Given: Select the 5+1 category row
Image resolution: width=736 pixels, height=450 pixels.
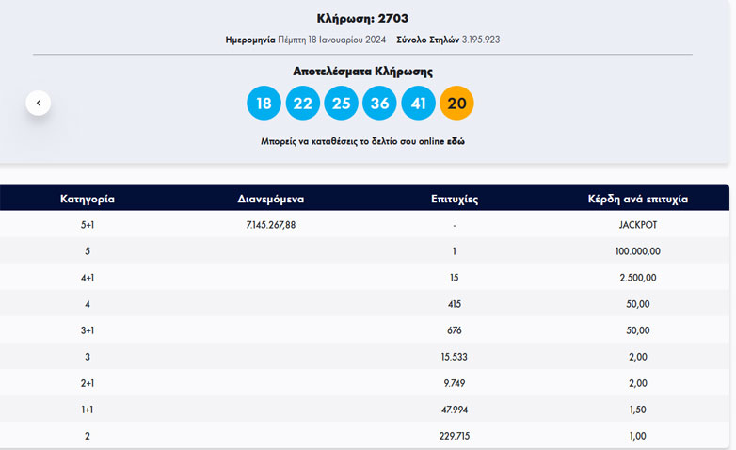Looking at the screenshot, I should coord(88,225).
